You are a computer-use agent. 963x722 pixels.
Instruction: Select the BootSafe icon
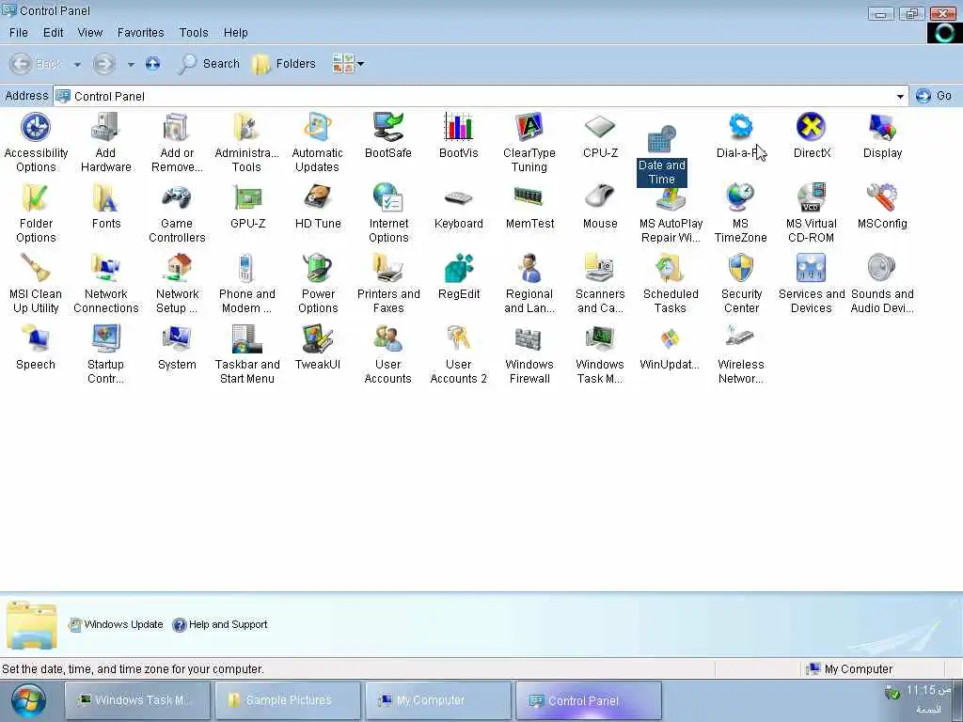click(x=388, y=135)
